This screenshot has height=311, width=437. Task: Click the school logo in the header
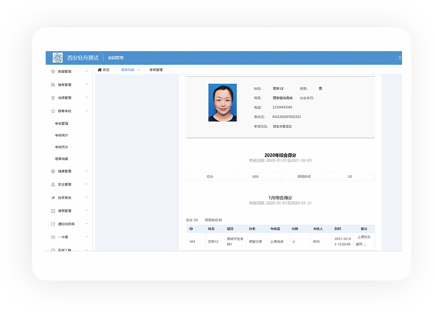58,57
